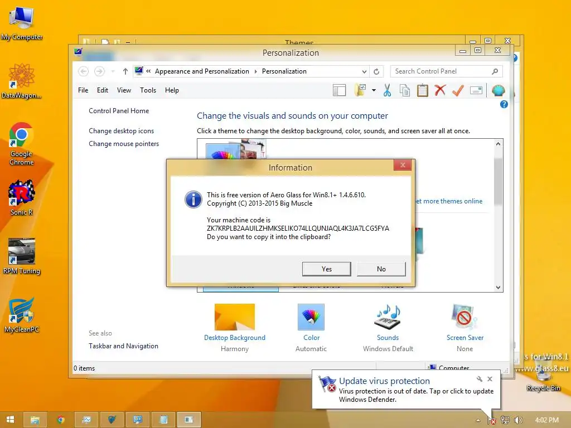Screen dimensions: 571x428
Task: Open the recent locations dropdown arrow
Action: pyautogui.click(x=113, y=71)
